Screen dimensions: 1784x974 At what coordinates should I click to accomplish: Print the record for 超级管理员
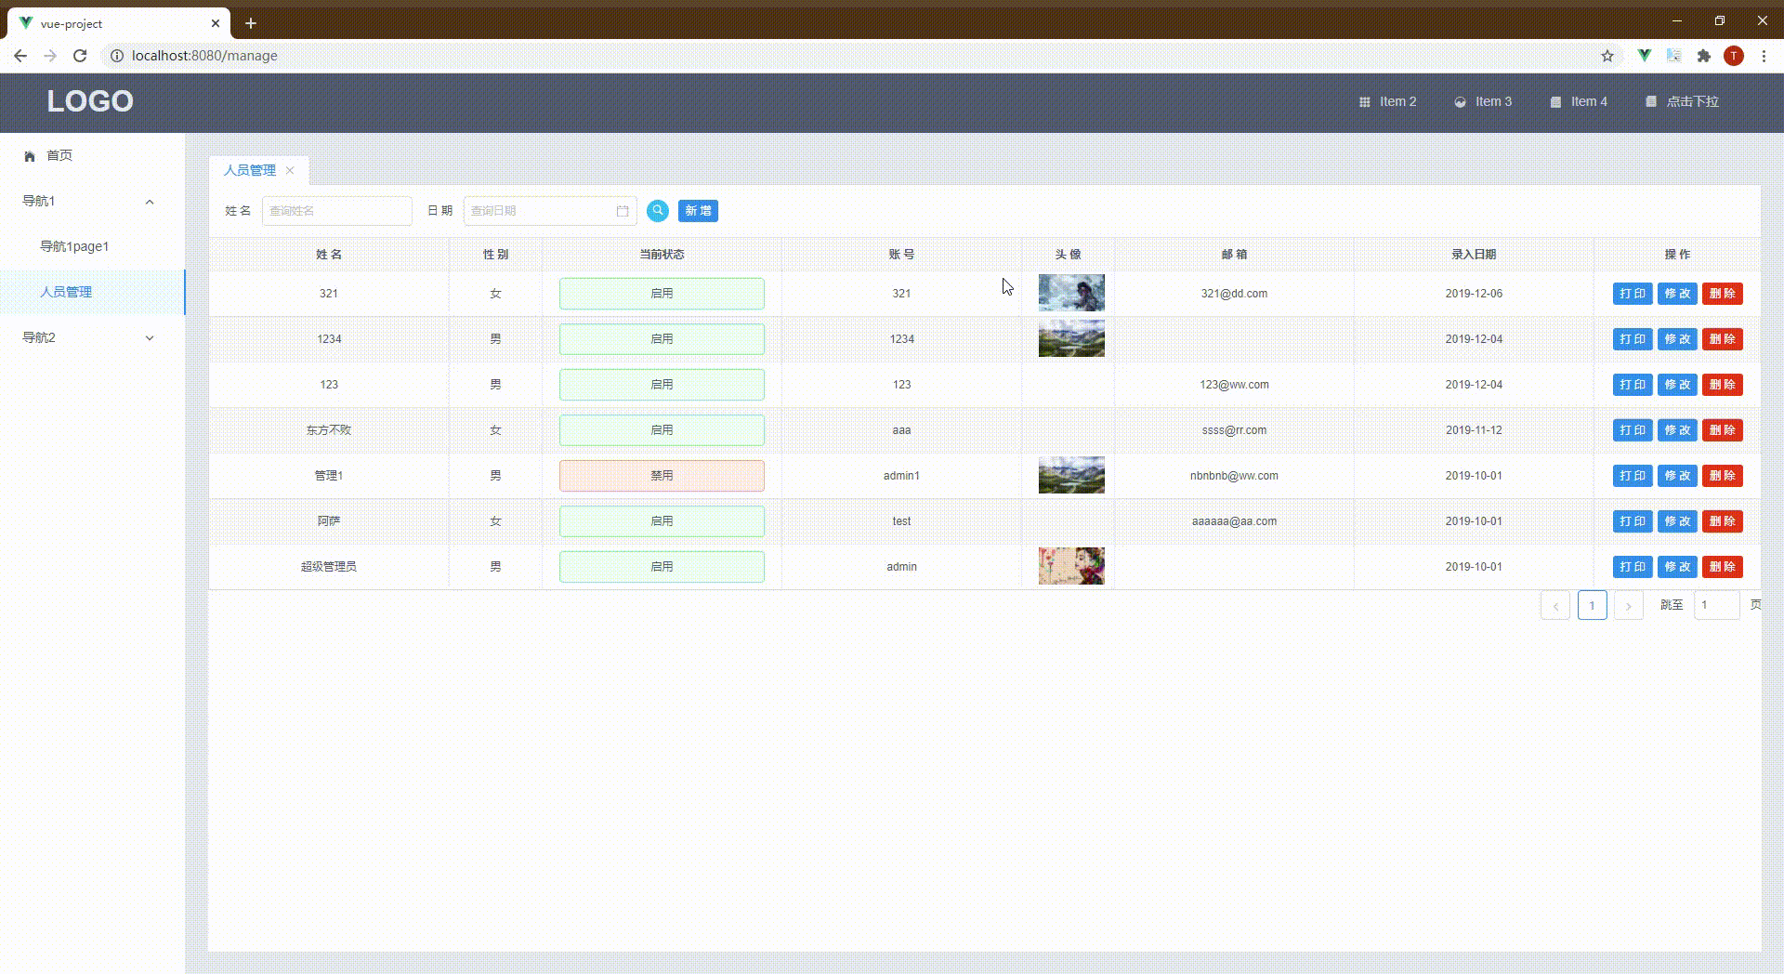(x=1633, y=567)
